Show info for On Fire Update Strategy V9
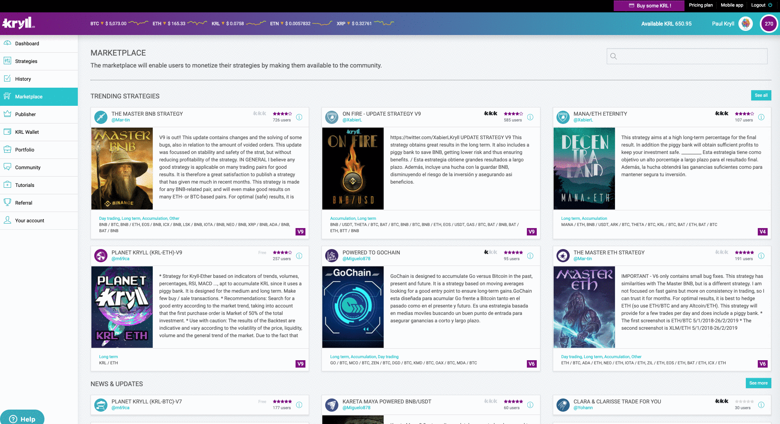The height and width of the screenshot is (424, 780). pyautogui.click(x=530, y=117)
